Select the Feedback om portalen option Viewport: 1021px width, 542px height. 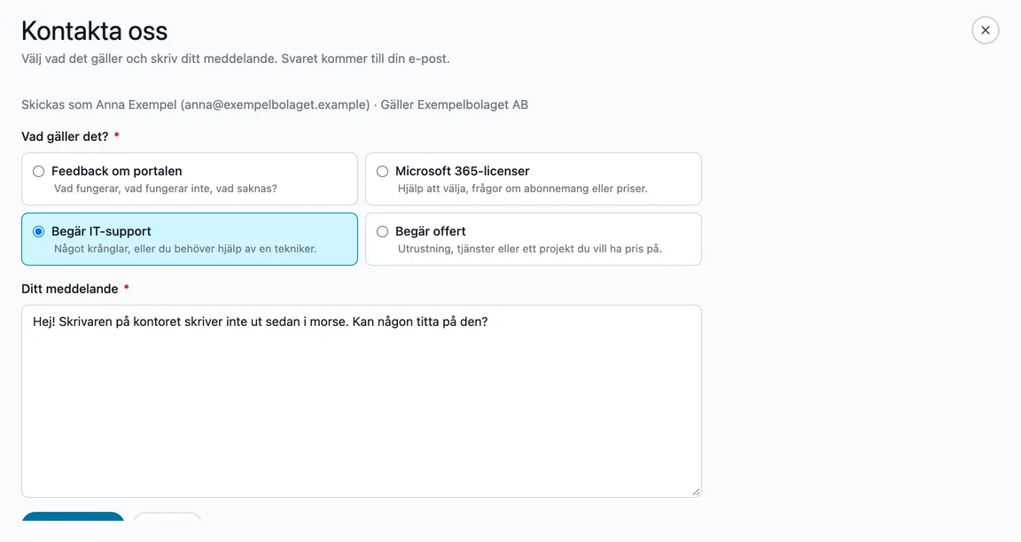pos(190,179)
